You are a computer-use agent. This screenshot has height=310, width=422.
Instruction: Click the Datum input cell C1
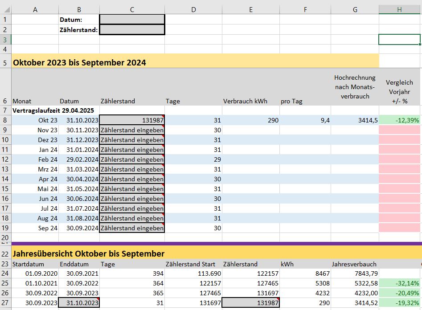[x=132, y=20]
